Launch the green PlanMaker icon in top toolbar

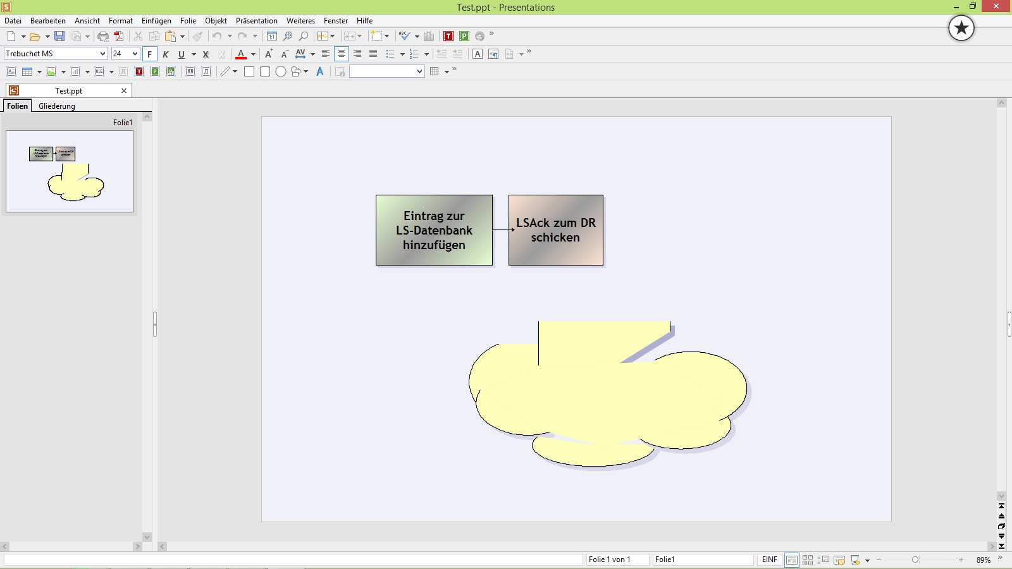(464, 36)
